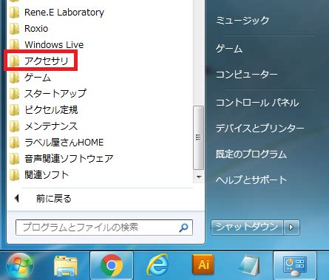Open Windows Explorer from taskbar
The width and height of the screenshot is (329, 280).
pyautogui.click(x=65, y=266)
